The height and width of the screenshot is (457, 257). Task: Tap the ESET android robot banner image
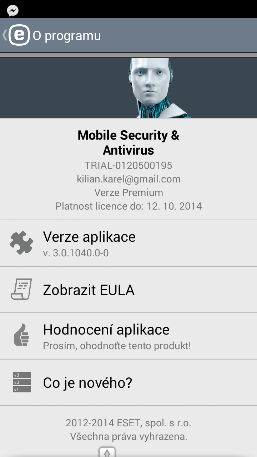(128, 88)
